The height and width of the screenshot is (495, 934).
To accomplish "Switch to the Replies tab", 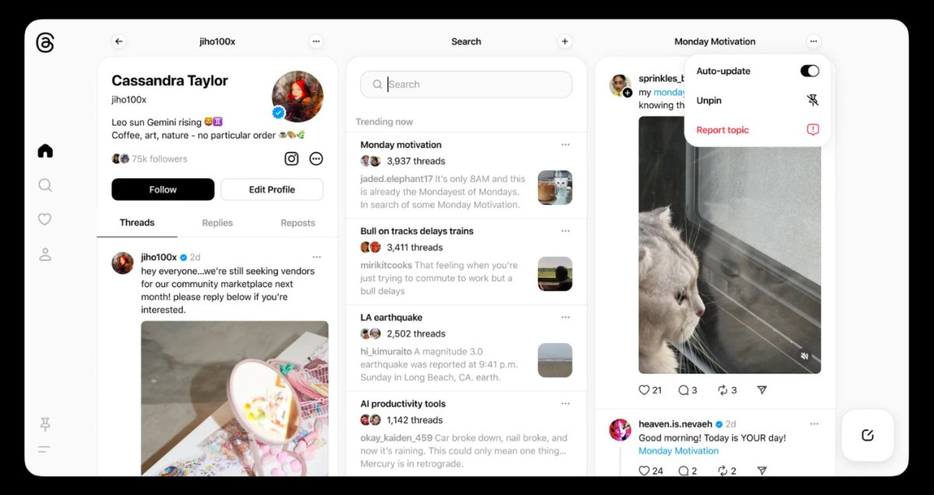I will (x=217, y=223).
